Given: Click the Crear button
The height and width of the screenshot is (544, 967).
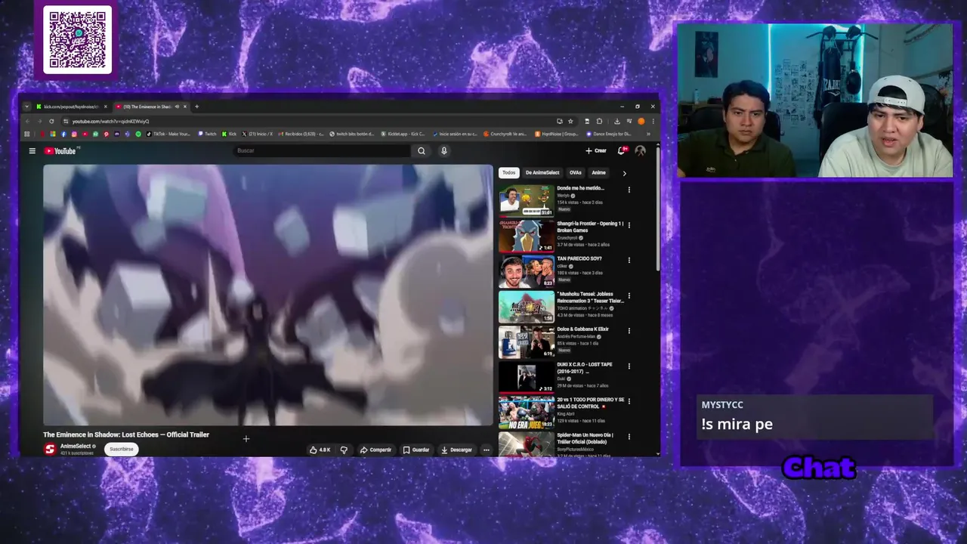Looking at the screenshot, I should [x=596, y=150].
